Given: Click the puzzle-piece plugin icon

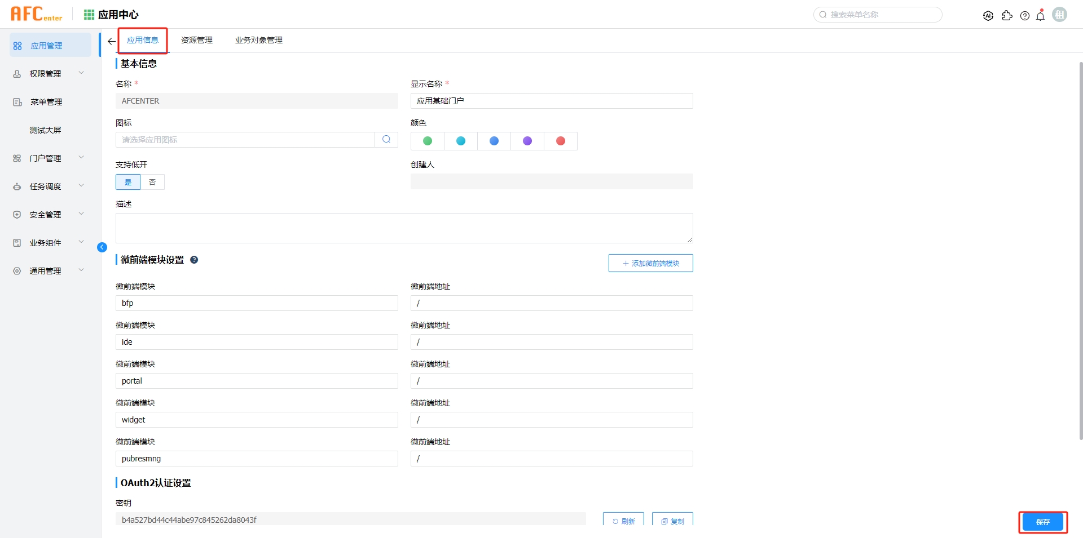Looking at the screenshot, I should click(x=1007, y=16).
